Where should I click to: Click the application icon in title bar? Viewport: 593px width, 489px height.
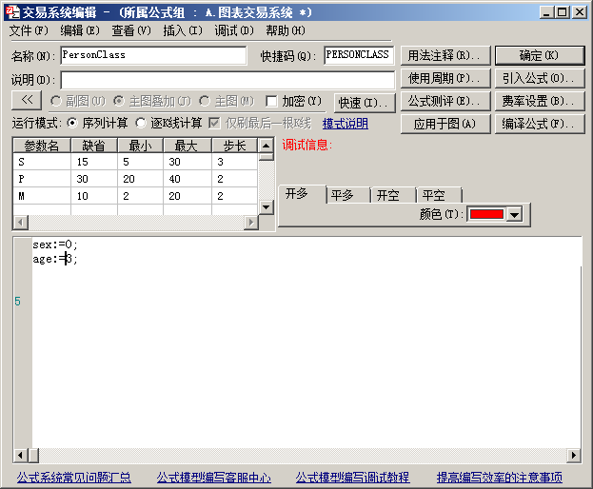(13, 12)
